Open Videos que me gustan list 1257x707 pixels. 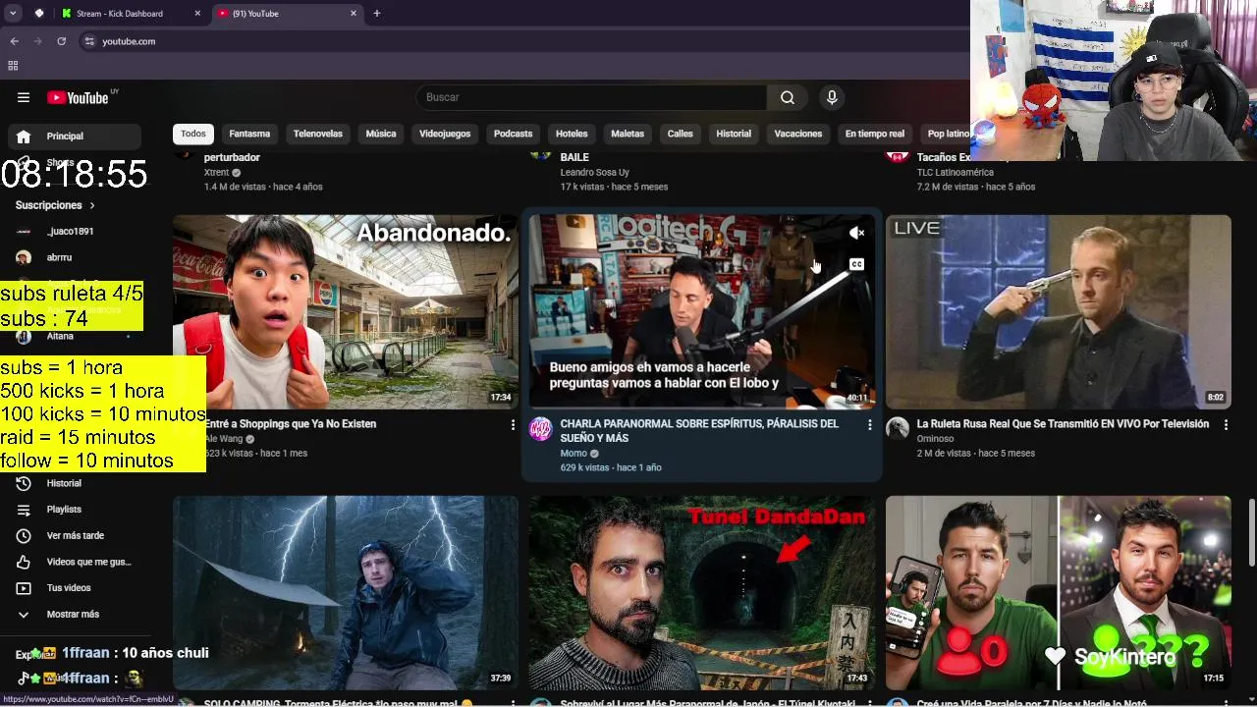pyautogui.click(x=75, y=562)
